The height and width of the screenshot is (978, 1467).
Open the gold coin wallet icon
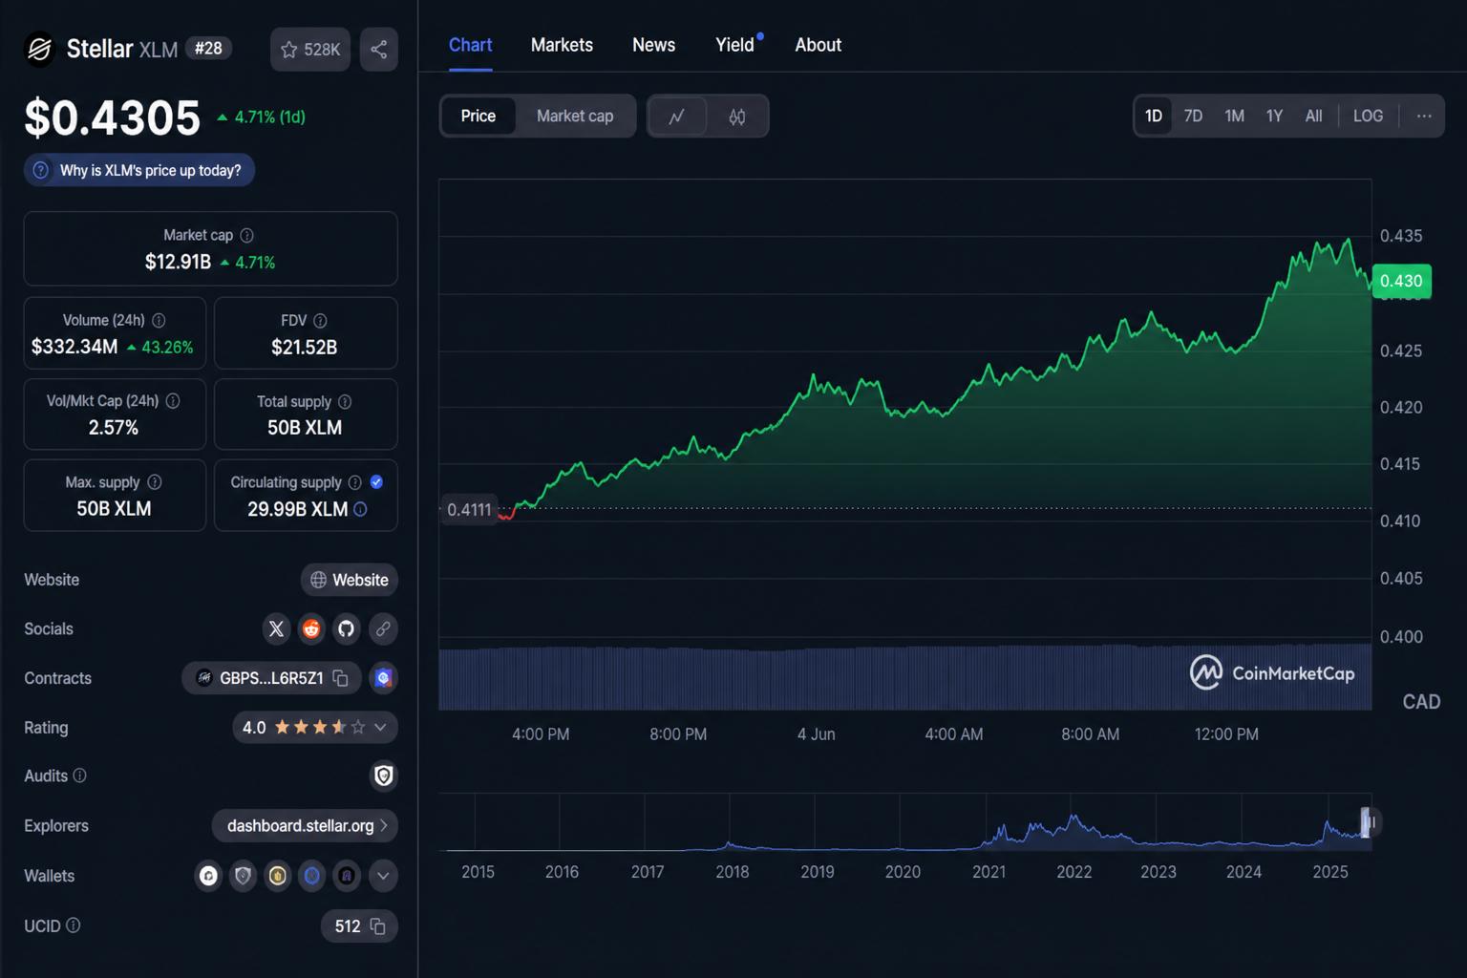278,875
